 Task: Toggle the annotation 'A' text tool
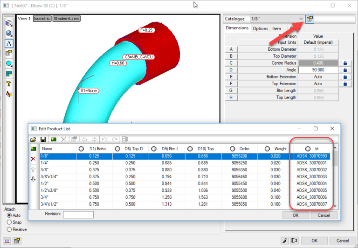click(x=9, y=43)
